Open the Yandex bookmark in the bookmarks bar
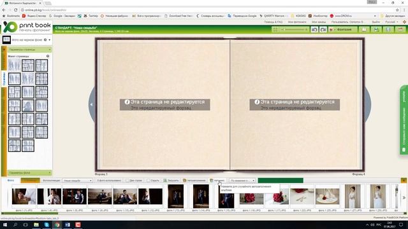This screenshot has height=229, width=408. [34, 16]
